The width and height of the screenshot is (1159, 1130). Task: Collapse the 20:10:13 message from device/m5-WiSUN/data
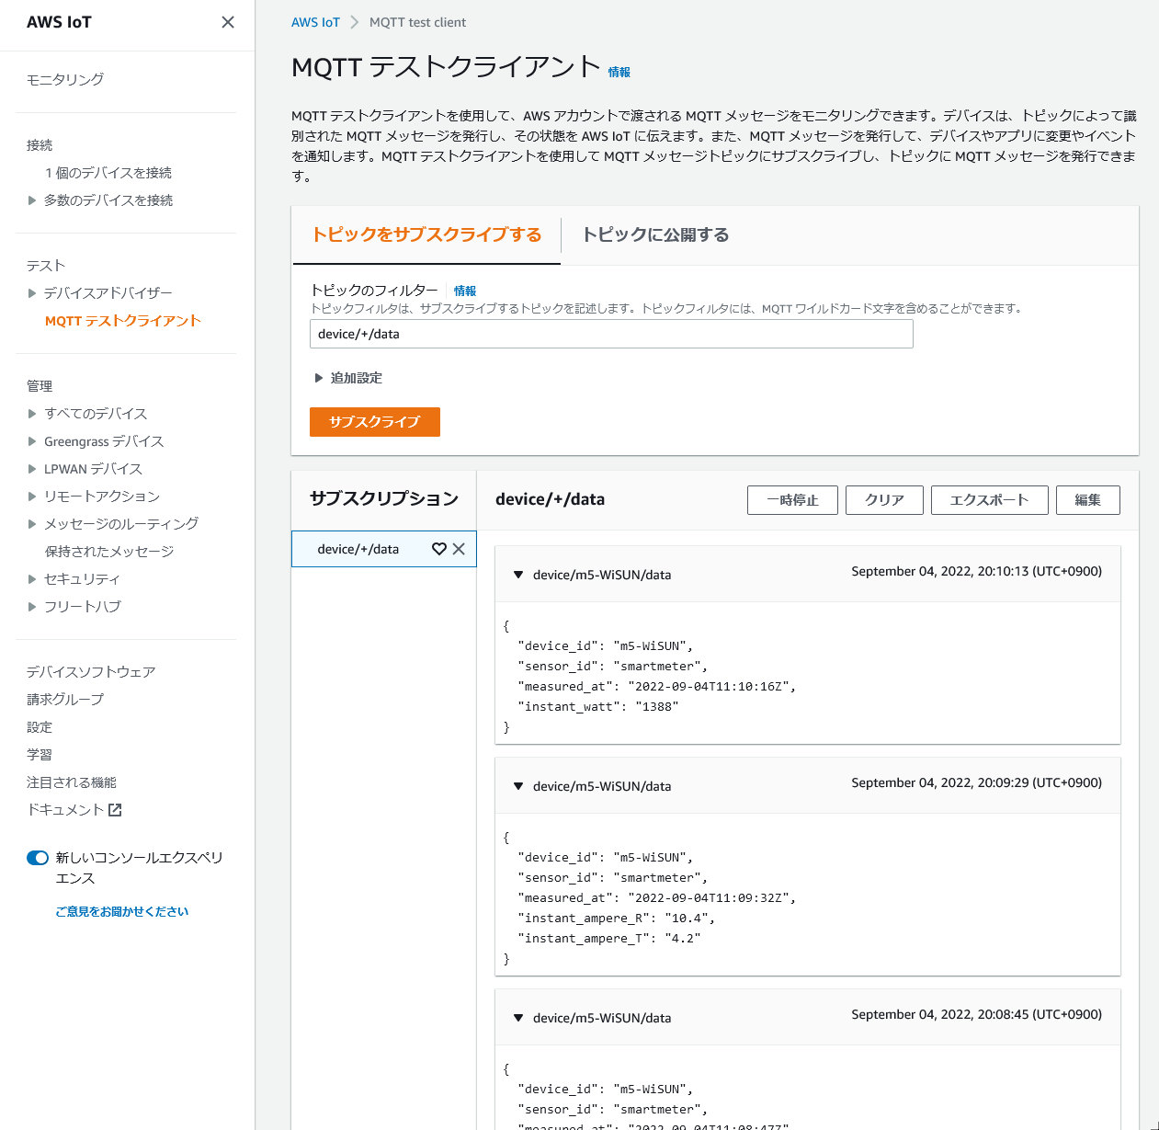[x=518, y=575]
